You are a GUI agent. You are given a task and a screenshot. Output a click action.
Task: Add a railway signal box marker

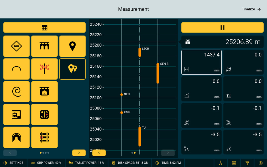44,114
